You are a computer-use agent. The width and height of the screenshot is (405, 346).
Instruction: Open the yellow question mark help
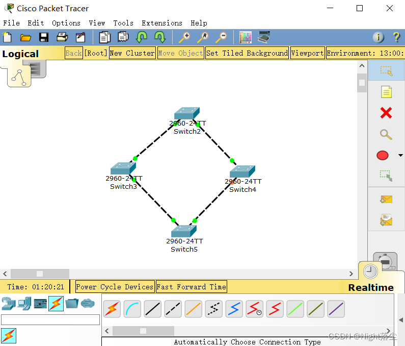click(397, 37)
